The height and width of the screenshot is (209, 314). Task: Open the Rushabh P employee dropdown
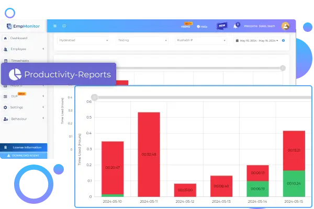200,40
